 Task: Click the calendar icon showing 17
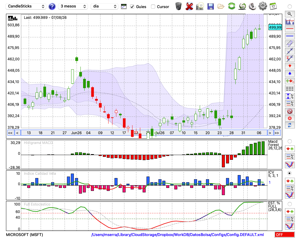[273, 6]
